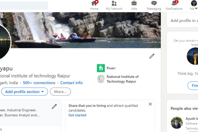Open National Institute of Technology Raipur link
198x132 pixels.
tap(123, 79)
